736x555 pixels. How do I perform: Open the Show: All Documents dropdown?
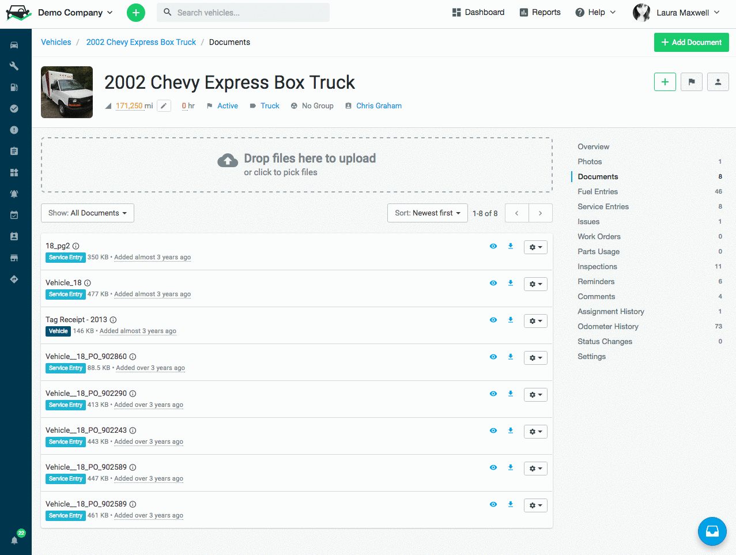(x=88, y=213)
